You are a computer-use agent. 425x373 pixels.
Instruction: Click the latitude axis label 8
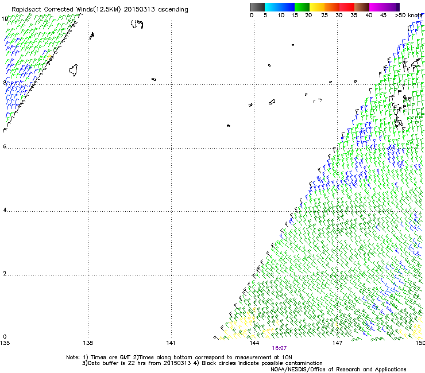coord(5,83)
